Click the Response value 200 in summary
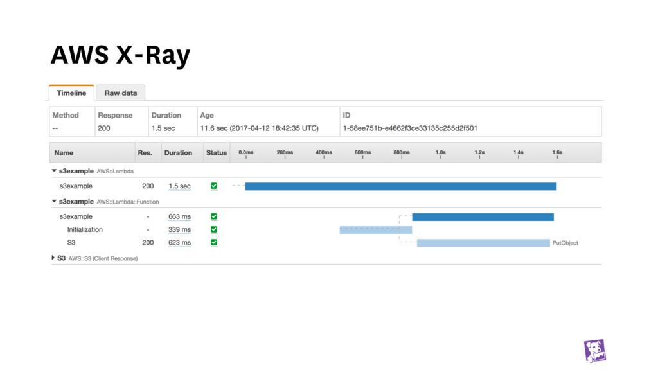The width and height of the screenshot is (658, 370). (104, 128)
